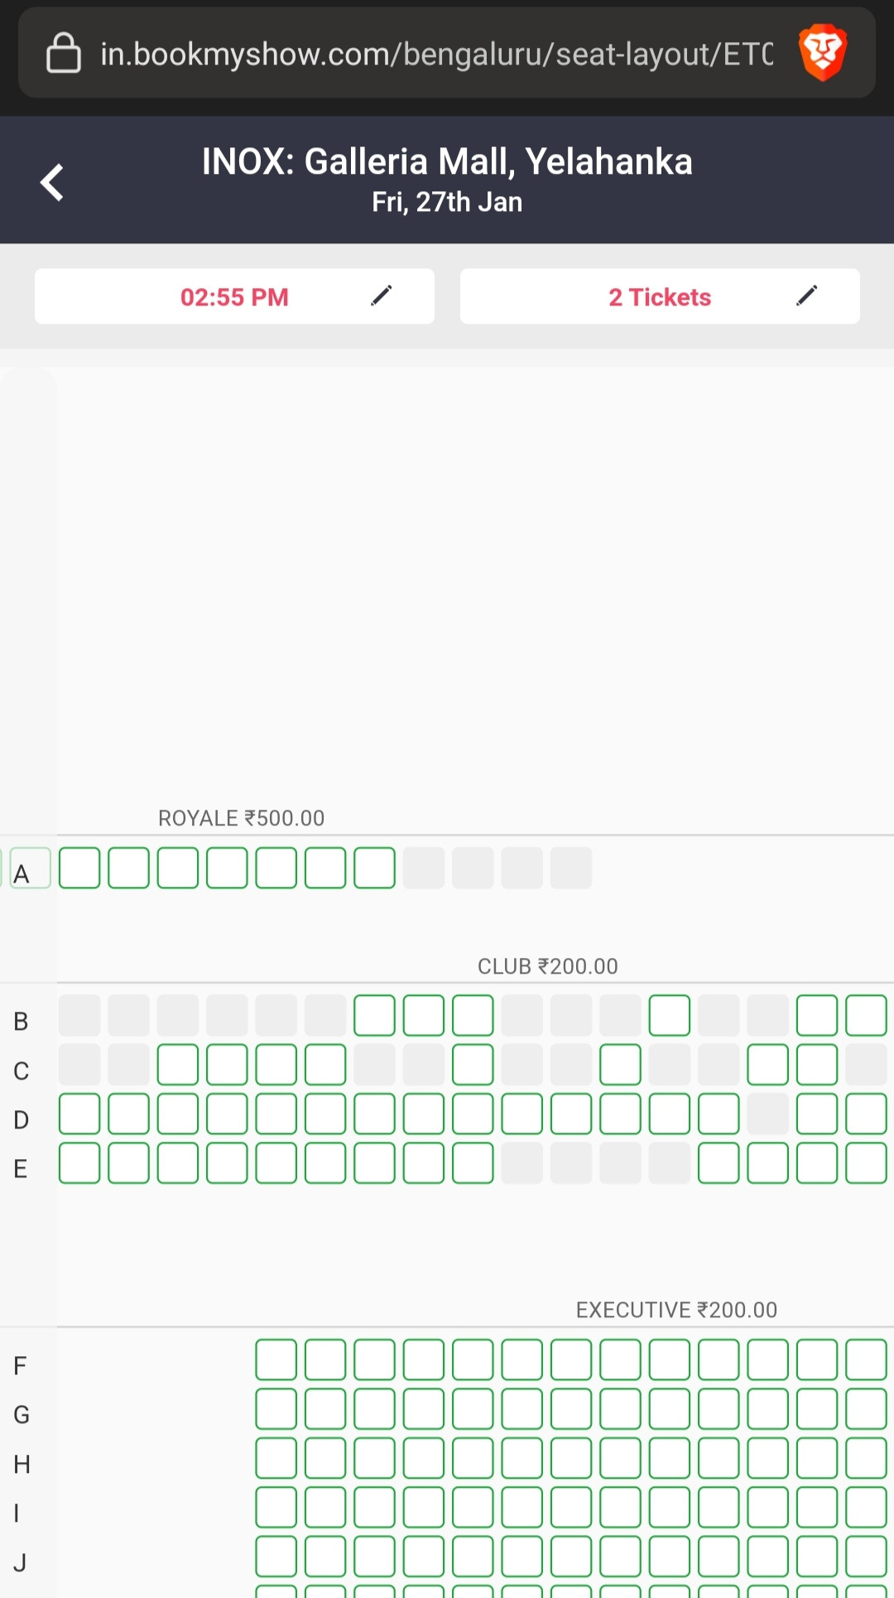Select first seat in row E

click(x=79, y=1163)
